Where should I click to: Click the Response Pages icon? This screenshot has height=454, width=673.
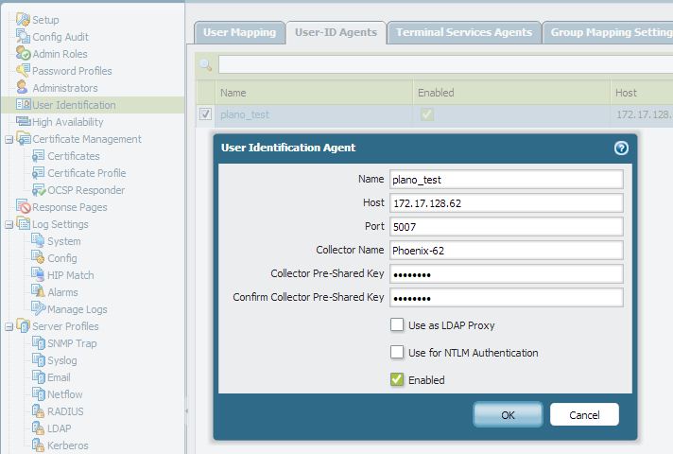[x=24, y=207]
